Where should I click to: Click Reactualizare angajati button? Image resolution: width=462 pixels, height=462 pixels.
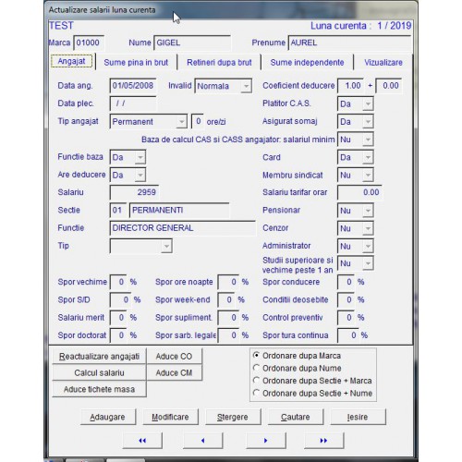[99, 357]
